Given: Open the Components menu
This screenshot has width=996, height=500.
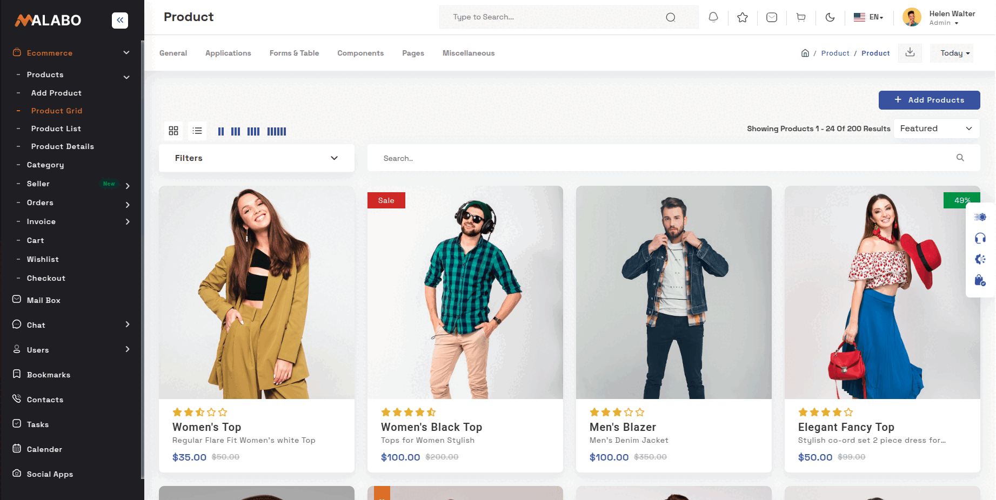Looking at the screenshot, I should click(x=360, y=53).
